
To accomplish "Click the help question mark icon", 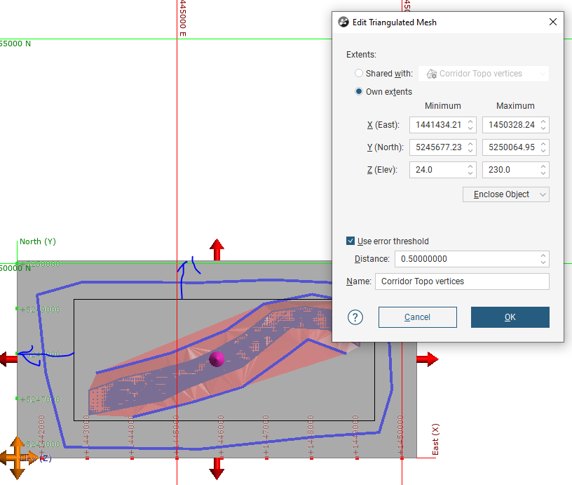I will pos(355,317).
